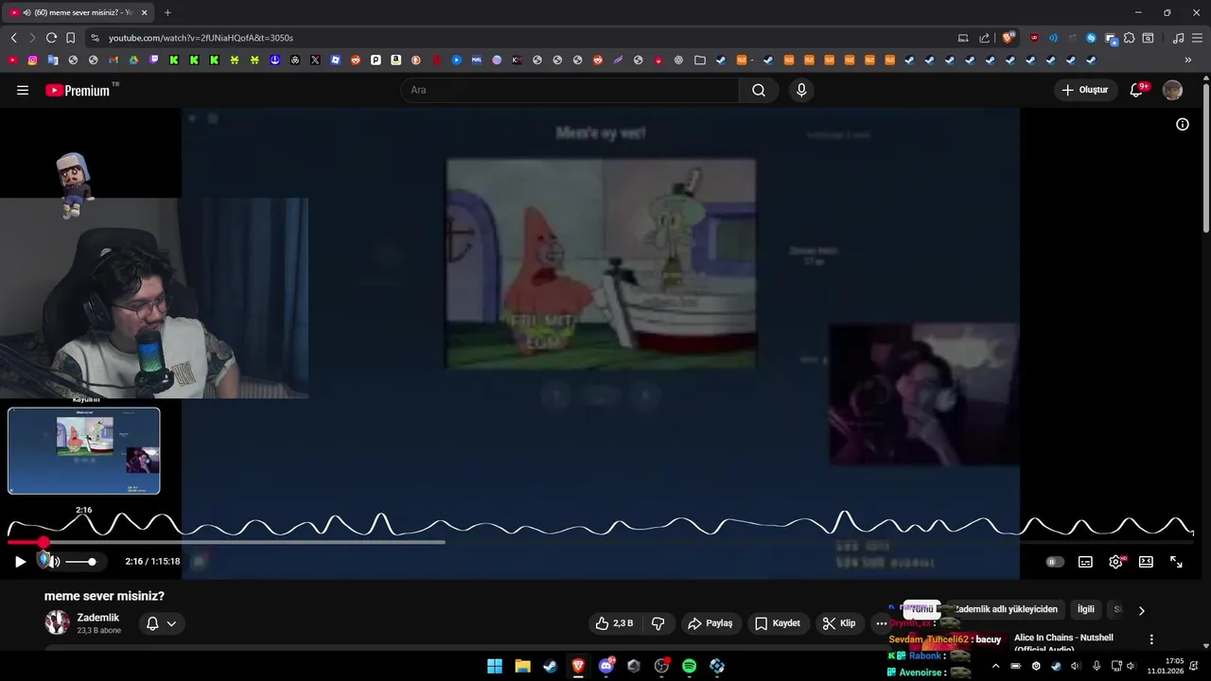
Task: Toggle the autoplay switch
Action: [x=1055, y=562]
